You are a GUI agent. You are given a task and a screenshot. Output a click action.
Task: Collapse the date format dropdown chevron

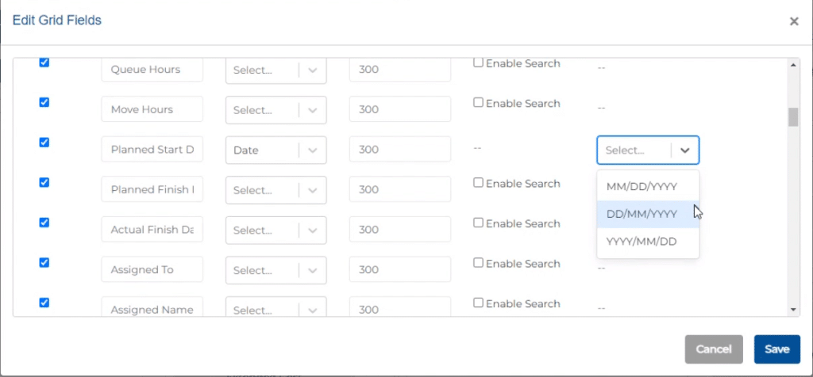[x=685, y=150]
